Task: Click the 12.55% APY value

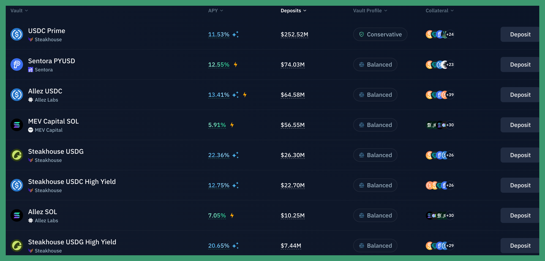Action: point(219,65)
